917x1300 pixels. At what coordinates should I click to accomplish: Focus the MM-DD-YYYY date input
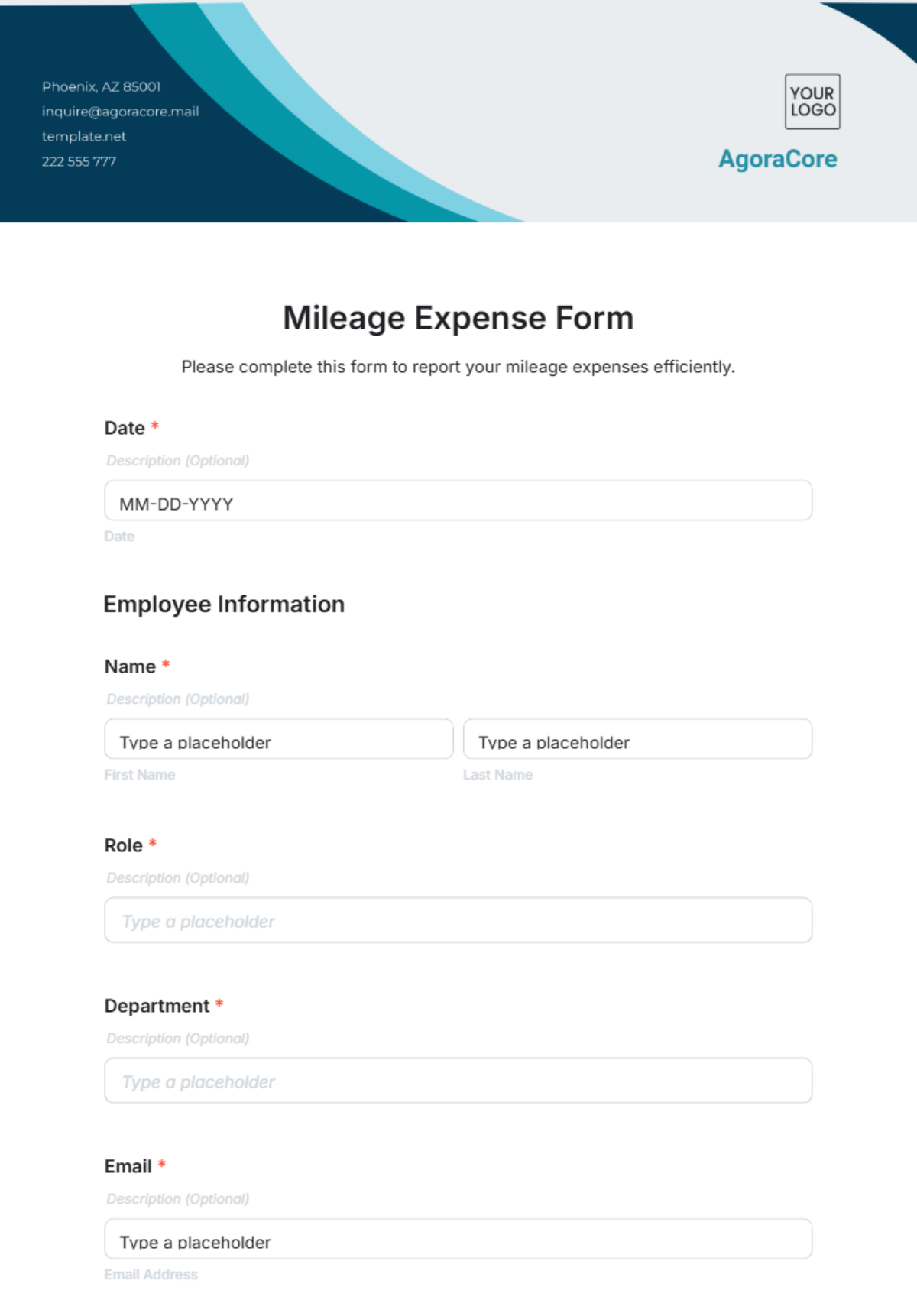(458, 501)
